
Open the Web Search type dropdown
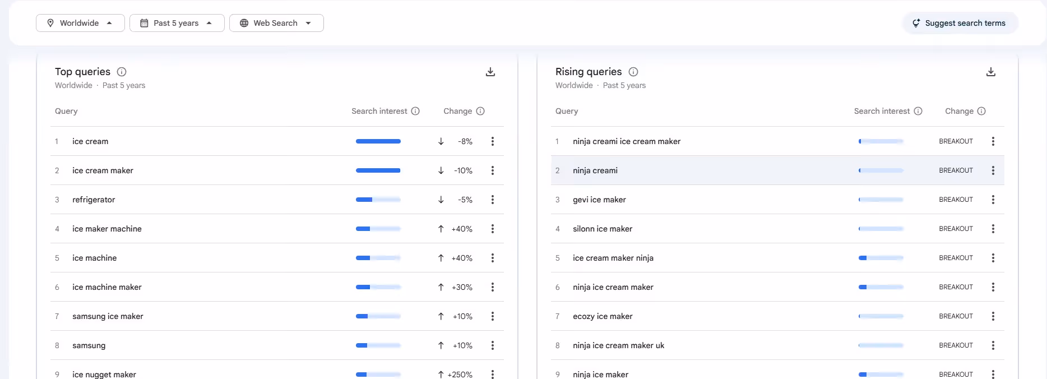pos(276,23)
